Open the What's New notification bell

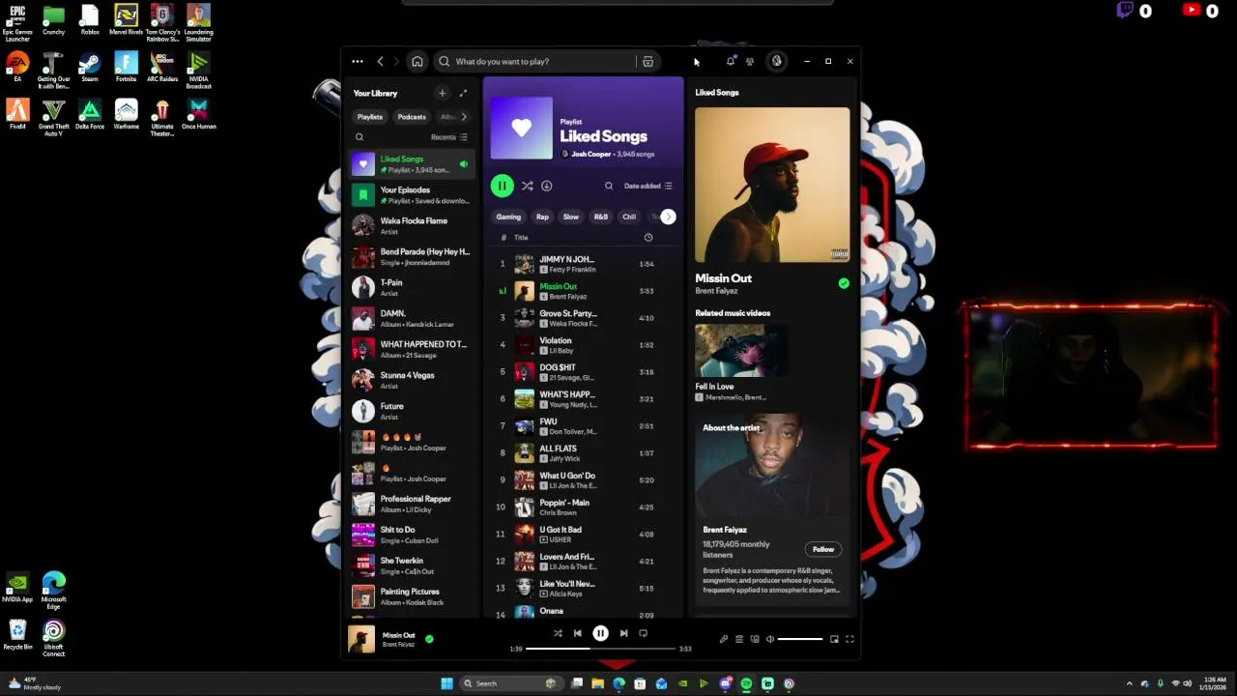(x=731, y=62)
